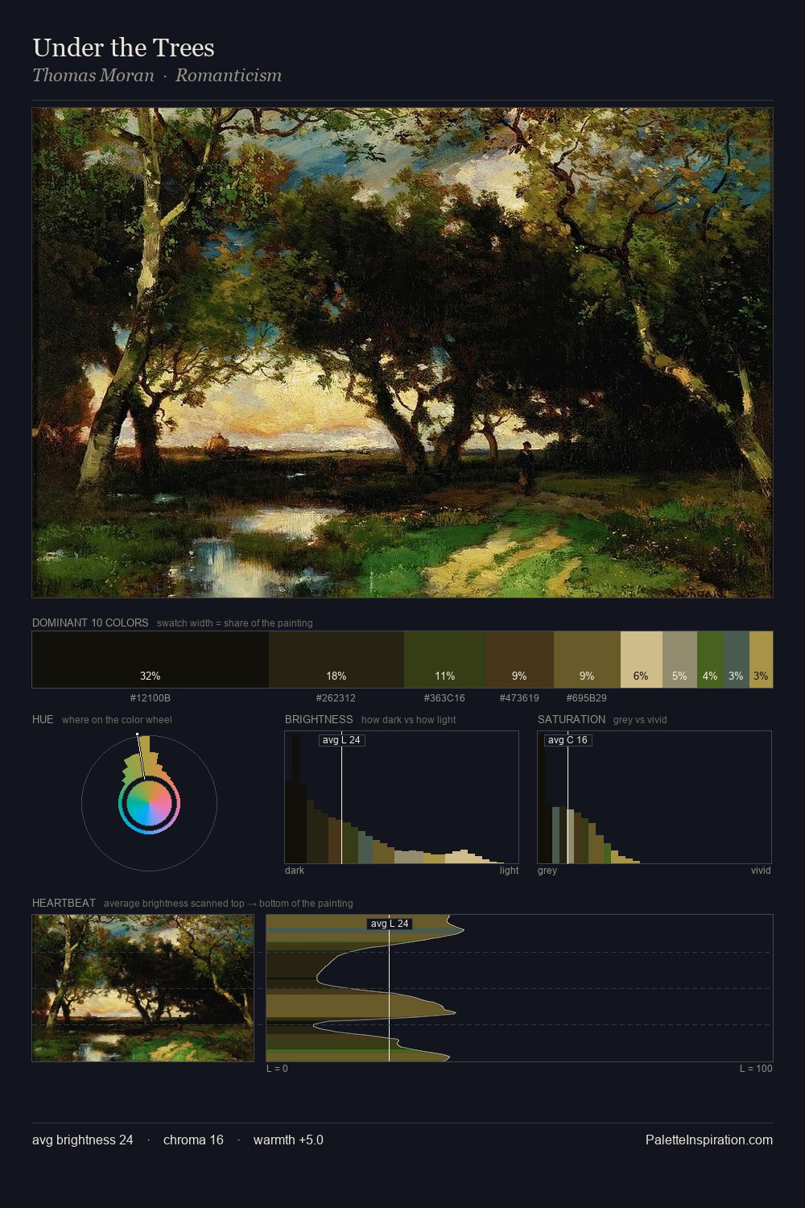Click the hex code #363C16
This screenshot has width=805, height=1208.
444,698
